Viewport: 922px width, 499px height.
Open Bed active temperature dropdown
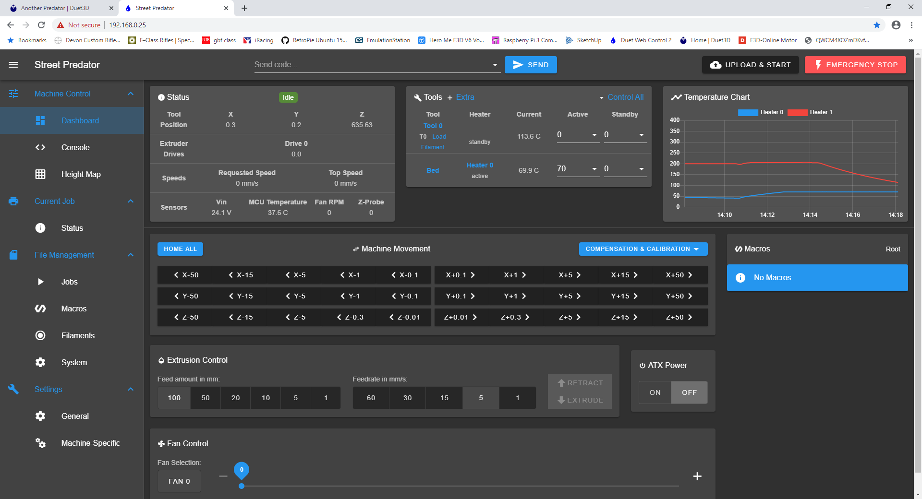tap(594, 169)
